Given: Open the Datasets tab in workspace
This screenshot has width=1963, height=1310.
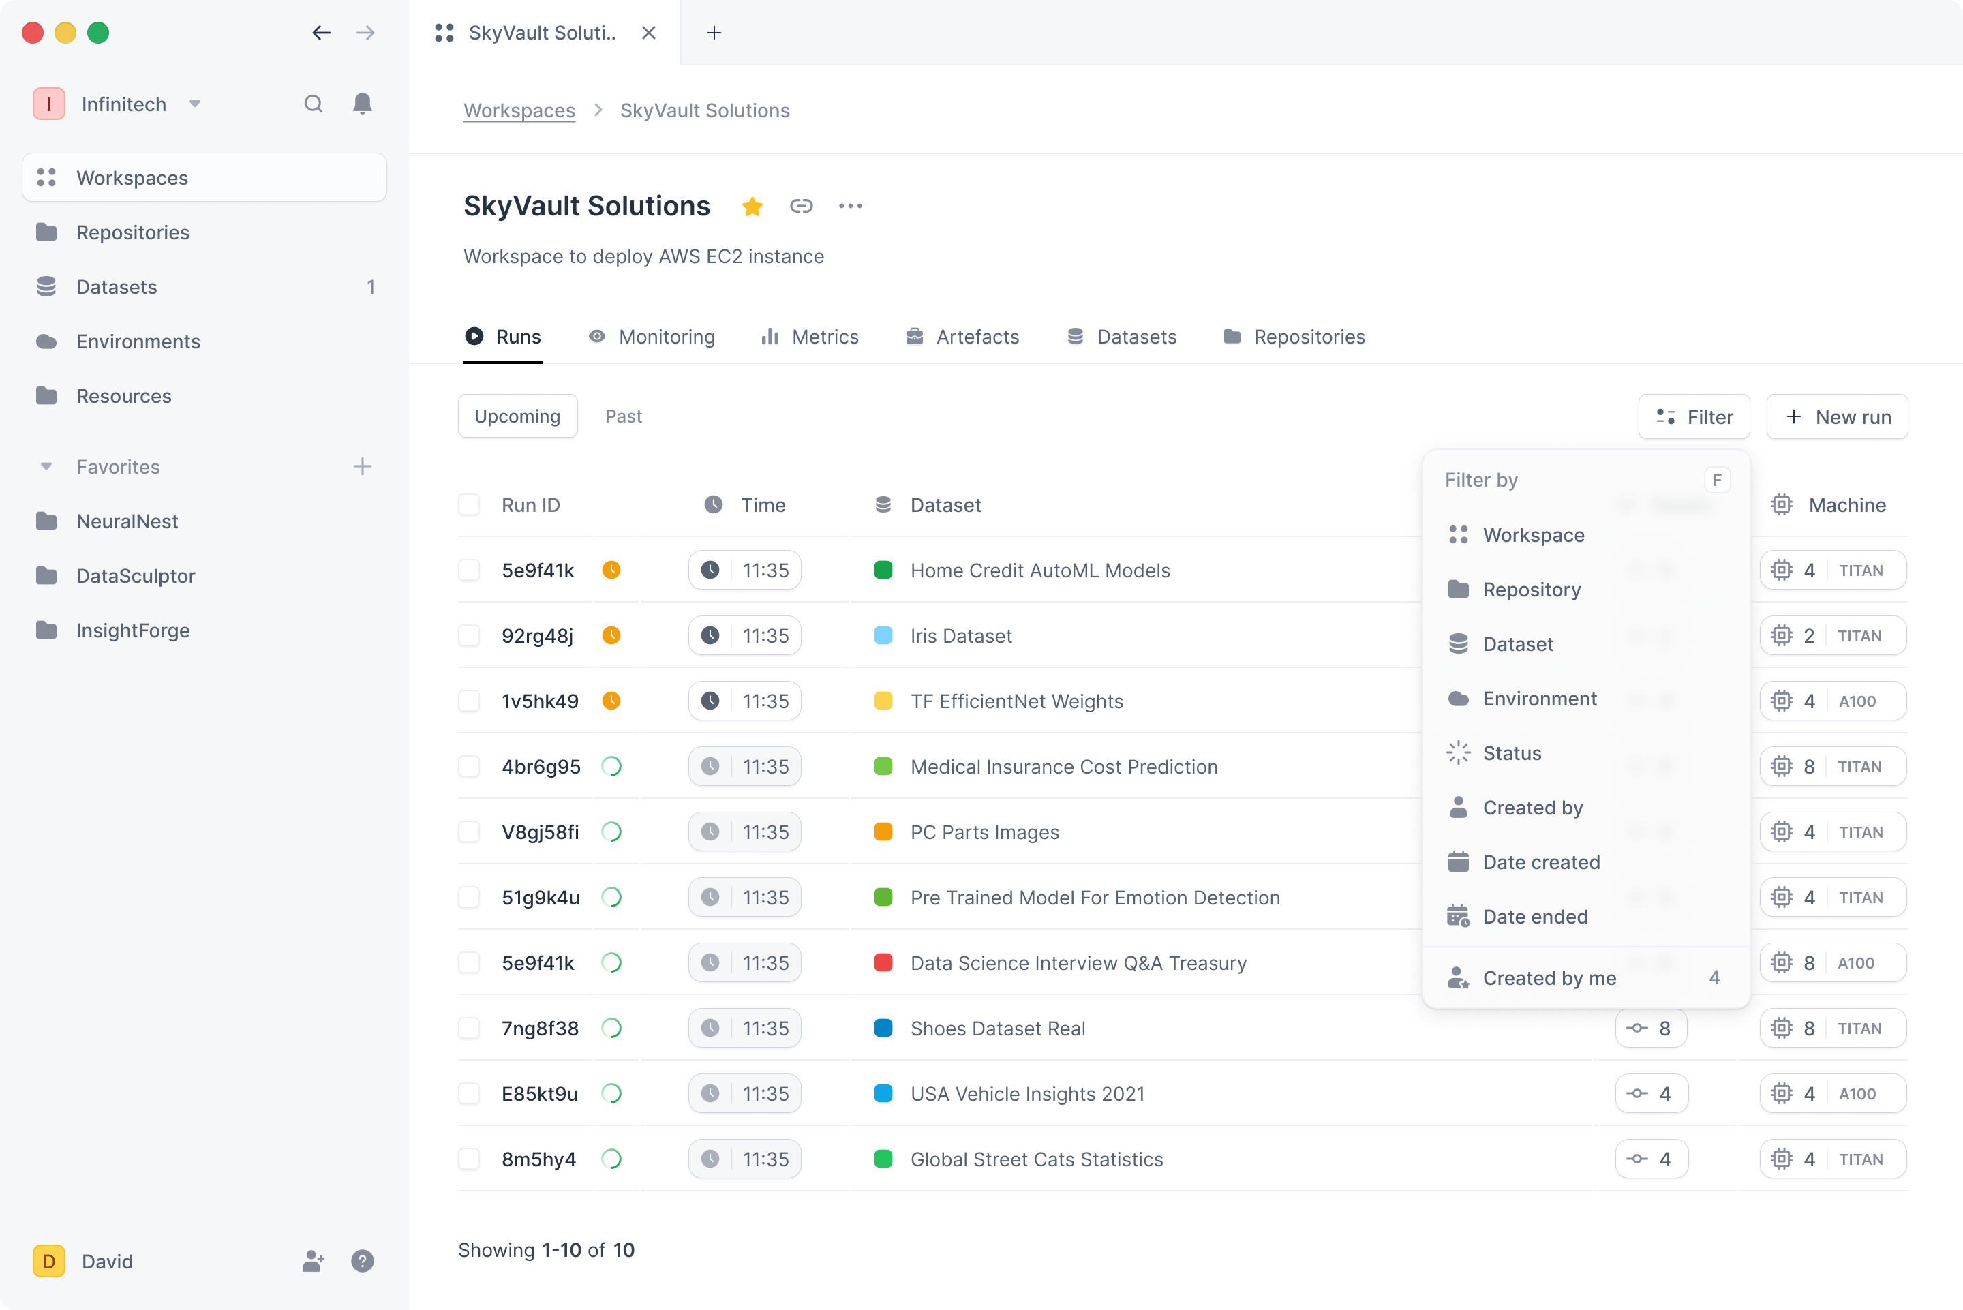Looking at the screenshot, I should pyautogui.click(x=1122, y=337).
